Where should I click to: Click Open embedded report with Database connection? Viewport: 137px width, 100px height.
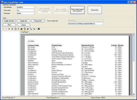(x=45, y=10)
